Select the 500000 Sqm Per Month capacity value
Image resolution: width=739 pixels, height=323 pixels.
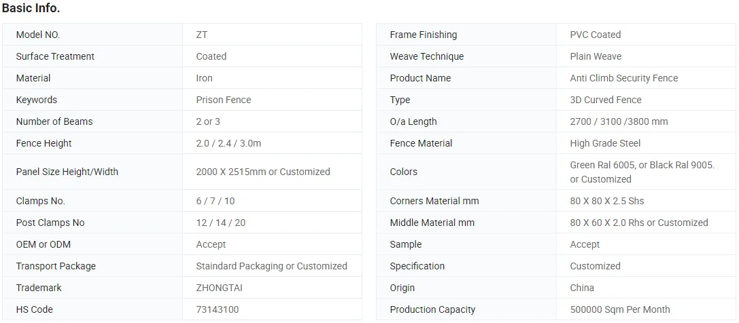(x=619, y=309)
